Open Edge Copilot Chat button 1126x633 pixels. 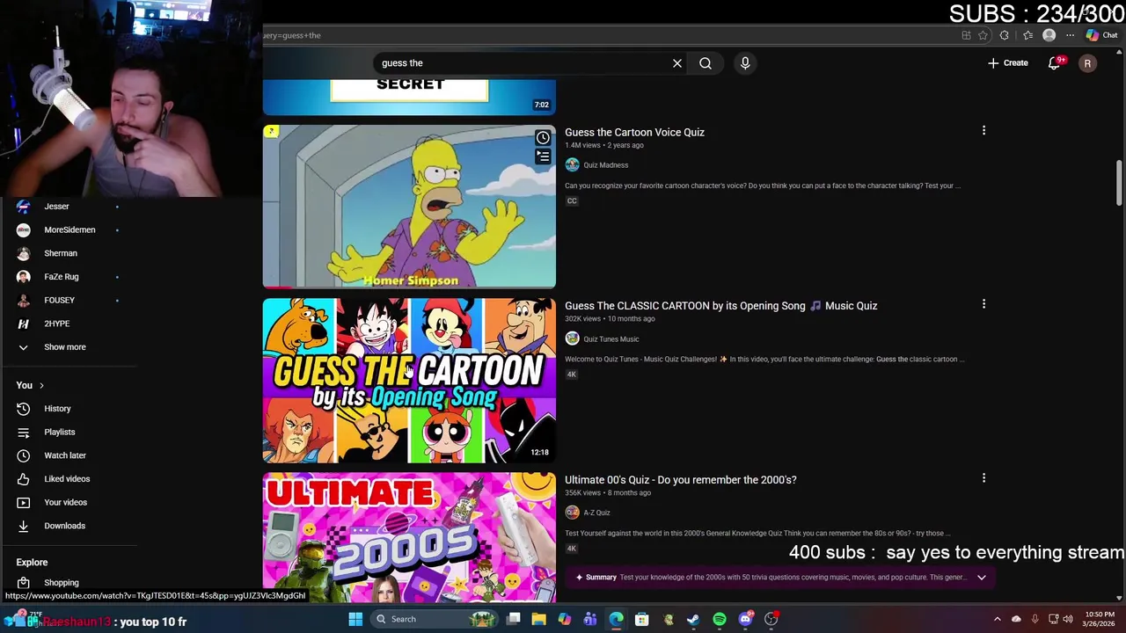(x=1101, y=35)
